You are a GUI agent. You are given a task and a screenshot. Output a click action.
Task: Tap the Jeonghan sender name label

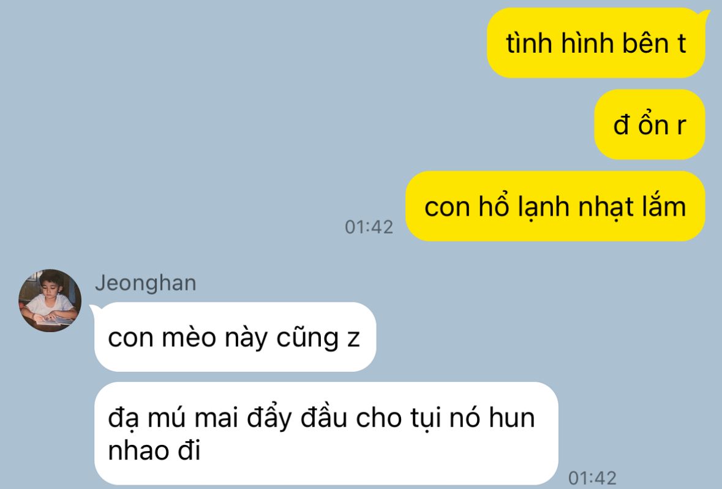(146, 283)
